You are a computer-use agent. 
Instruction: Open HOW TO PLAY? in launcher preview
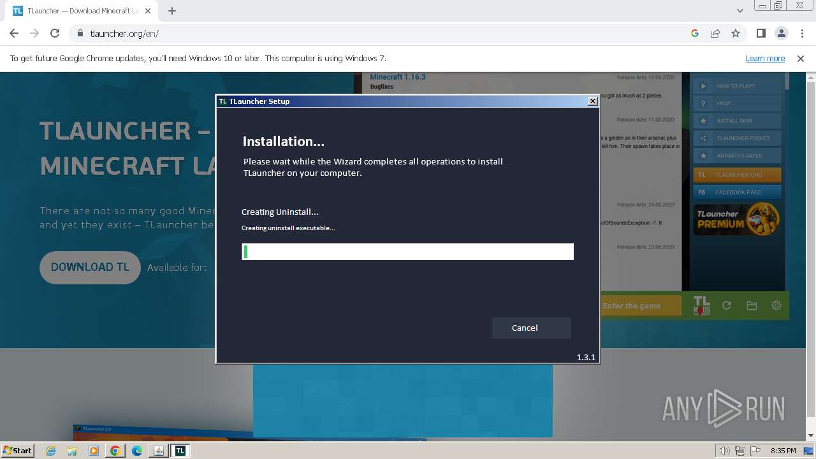pyautogui.click(x=738, y=86)
